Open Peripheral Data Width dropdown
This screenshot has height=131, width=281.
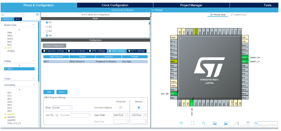pyautogui.click(x=121, y=115)
